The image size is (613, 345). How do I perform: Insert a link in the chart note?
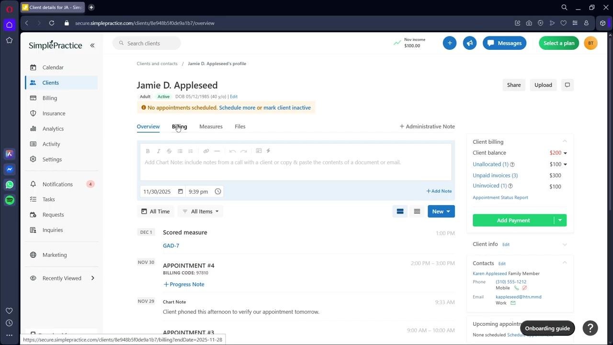pos(206,151)
